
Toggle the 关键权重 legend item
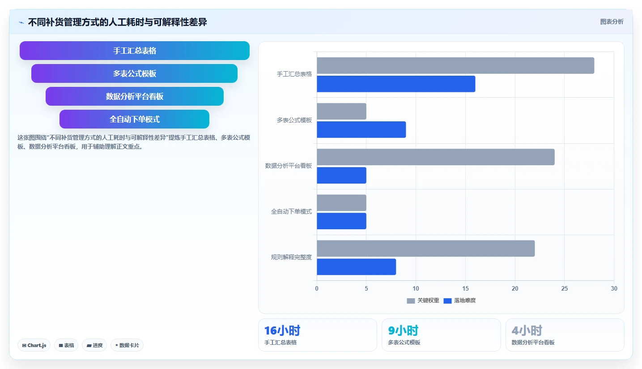(x=423, y=300)
